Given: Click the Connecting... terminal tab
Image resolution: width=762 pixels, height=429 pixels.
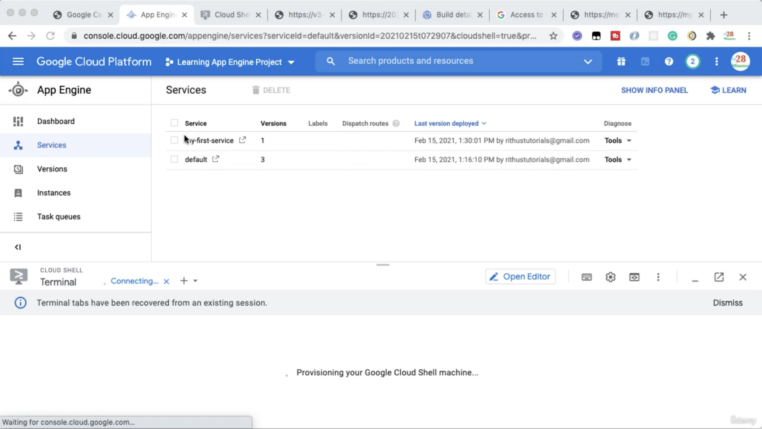Looking at the screenshot, I should click(x=134, y=281).
